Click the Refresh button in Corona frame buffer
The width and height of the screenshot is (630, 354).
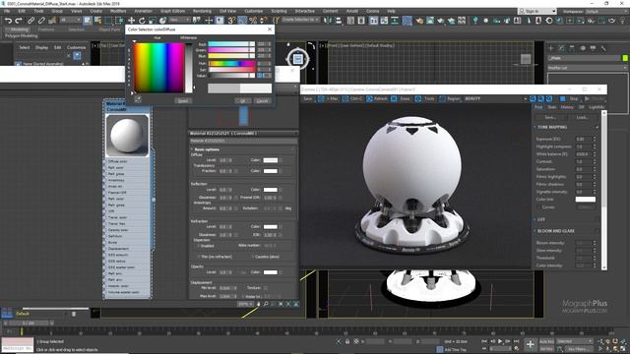[x=377, y=98]
